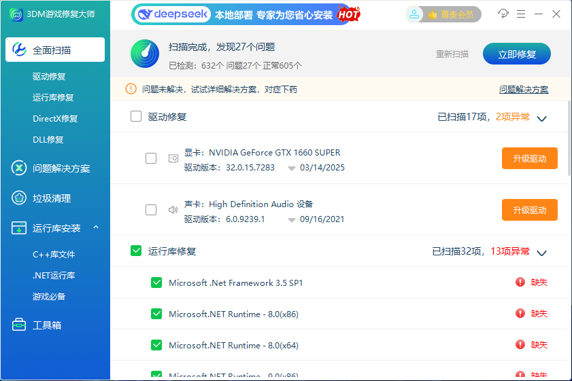
Task: Collapse the 运行库安装 sidebar group
Action: click(x=96, y=228)
